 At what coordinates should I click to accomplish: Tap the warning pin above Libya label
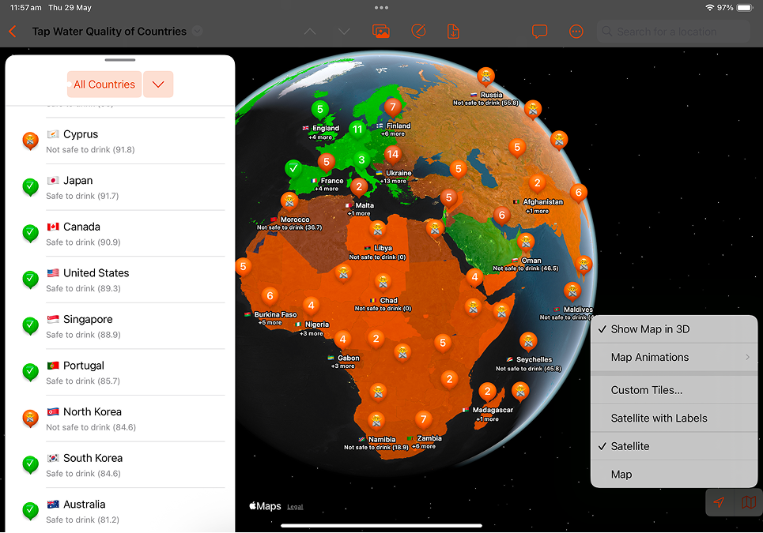(x=378, y=229)
